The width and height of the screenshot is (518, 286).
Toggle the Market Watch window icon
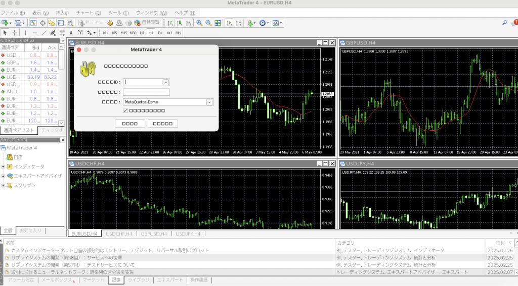[x=33, y=23]
